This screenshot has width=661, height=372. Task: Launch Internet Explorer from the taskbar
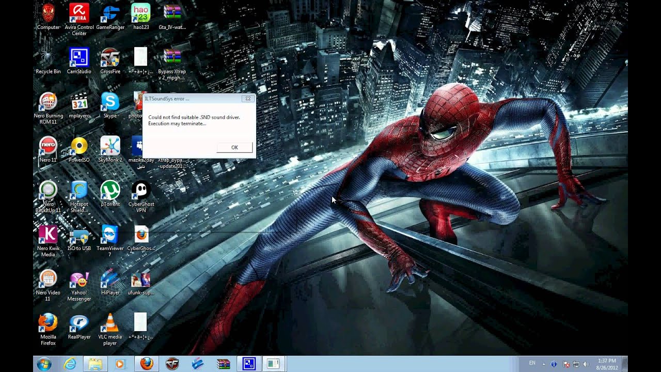point(70,364)
